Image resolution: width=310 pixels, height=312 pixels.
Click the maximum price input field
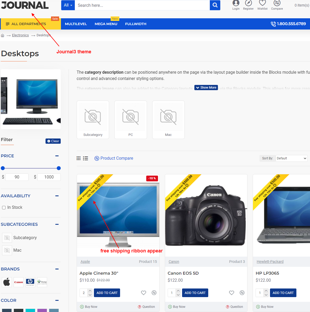point(49,177)
